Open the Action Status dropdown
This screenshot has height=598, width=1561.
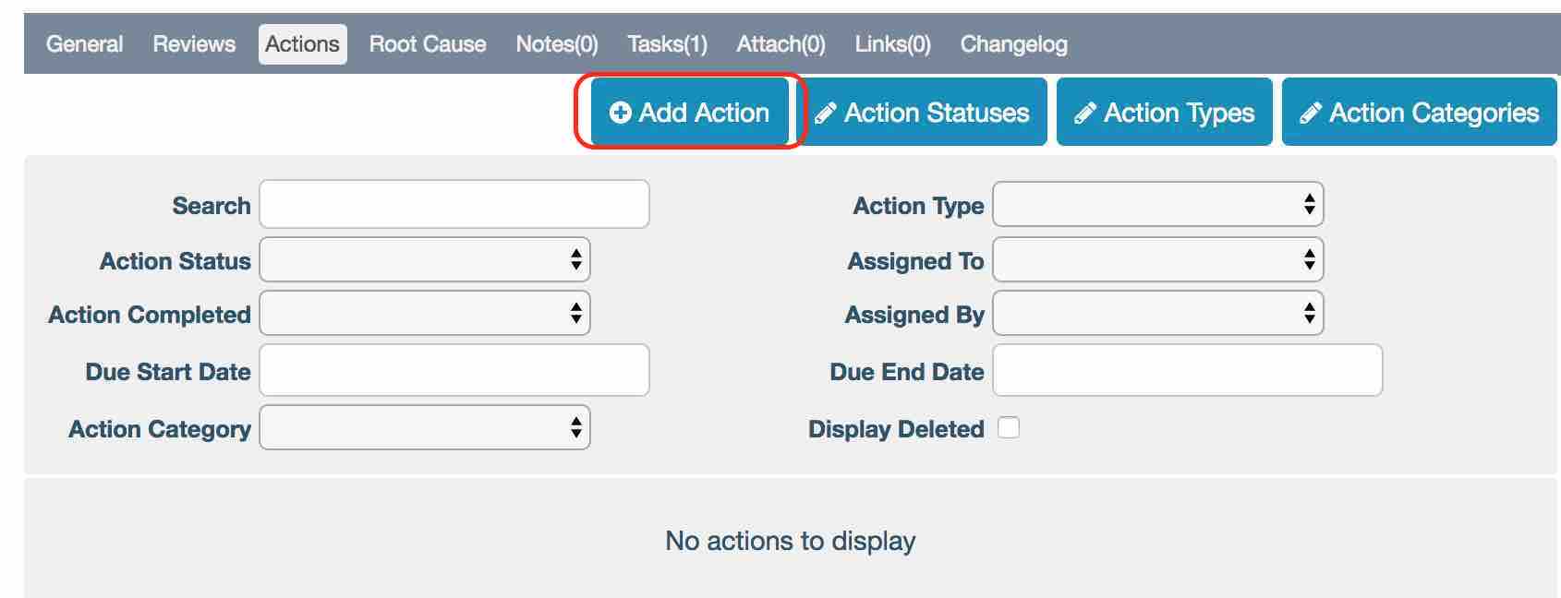click(x=425, y=260)
